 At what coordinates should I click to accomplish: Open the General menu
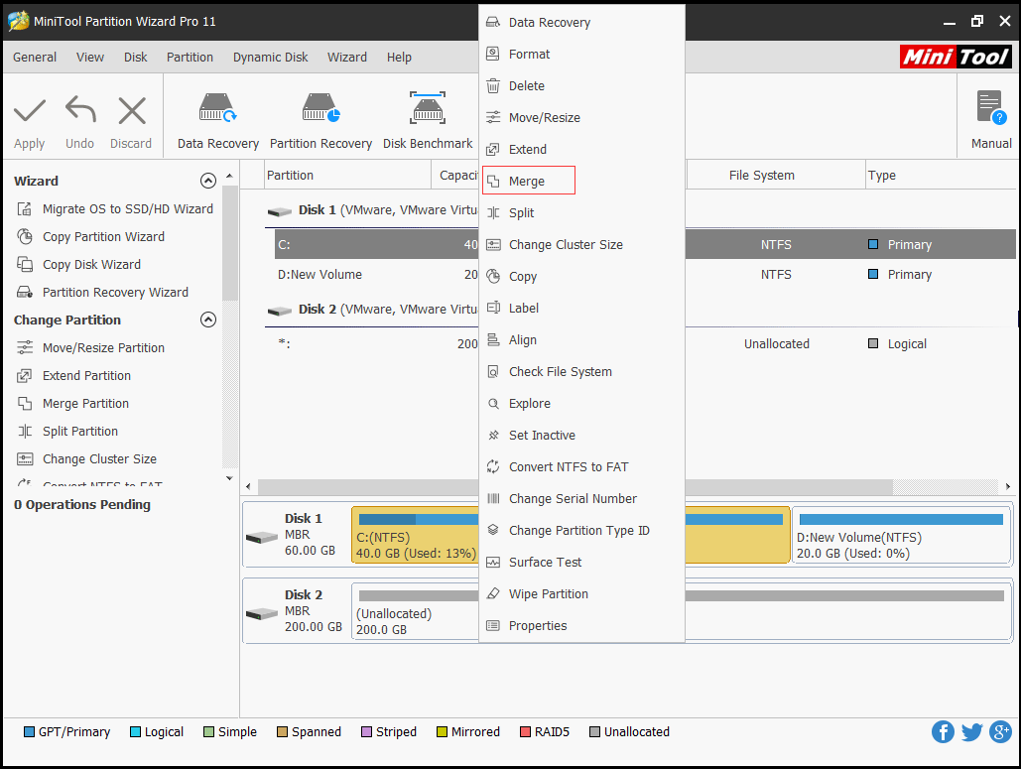pyautogui.click(x=35, y=58)
